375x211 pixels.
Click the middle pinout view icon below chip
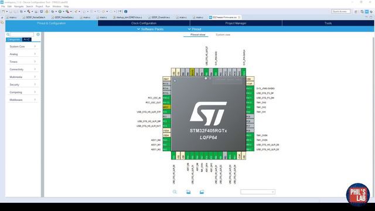pos(188,192)
